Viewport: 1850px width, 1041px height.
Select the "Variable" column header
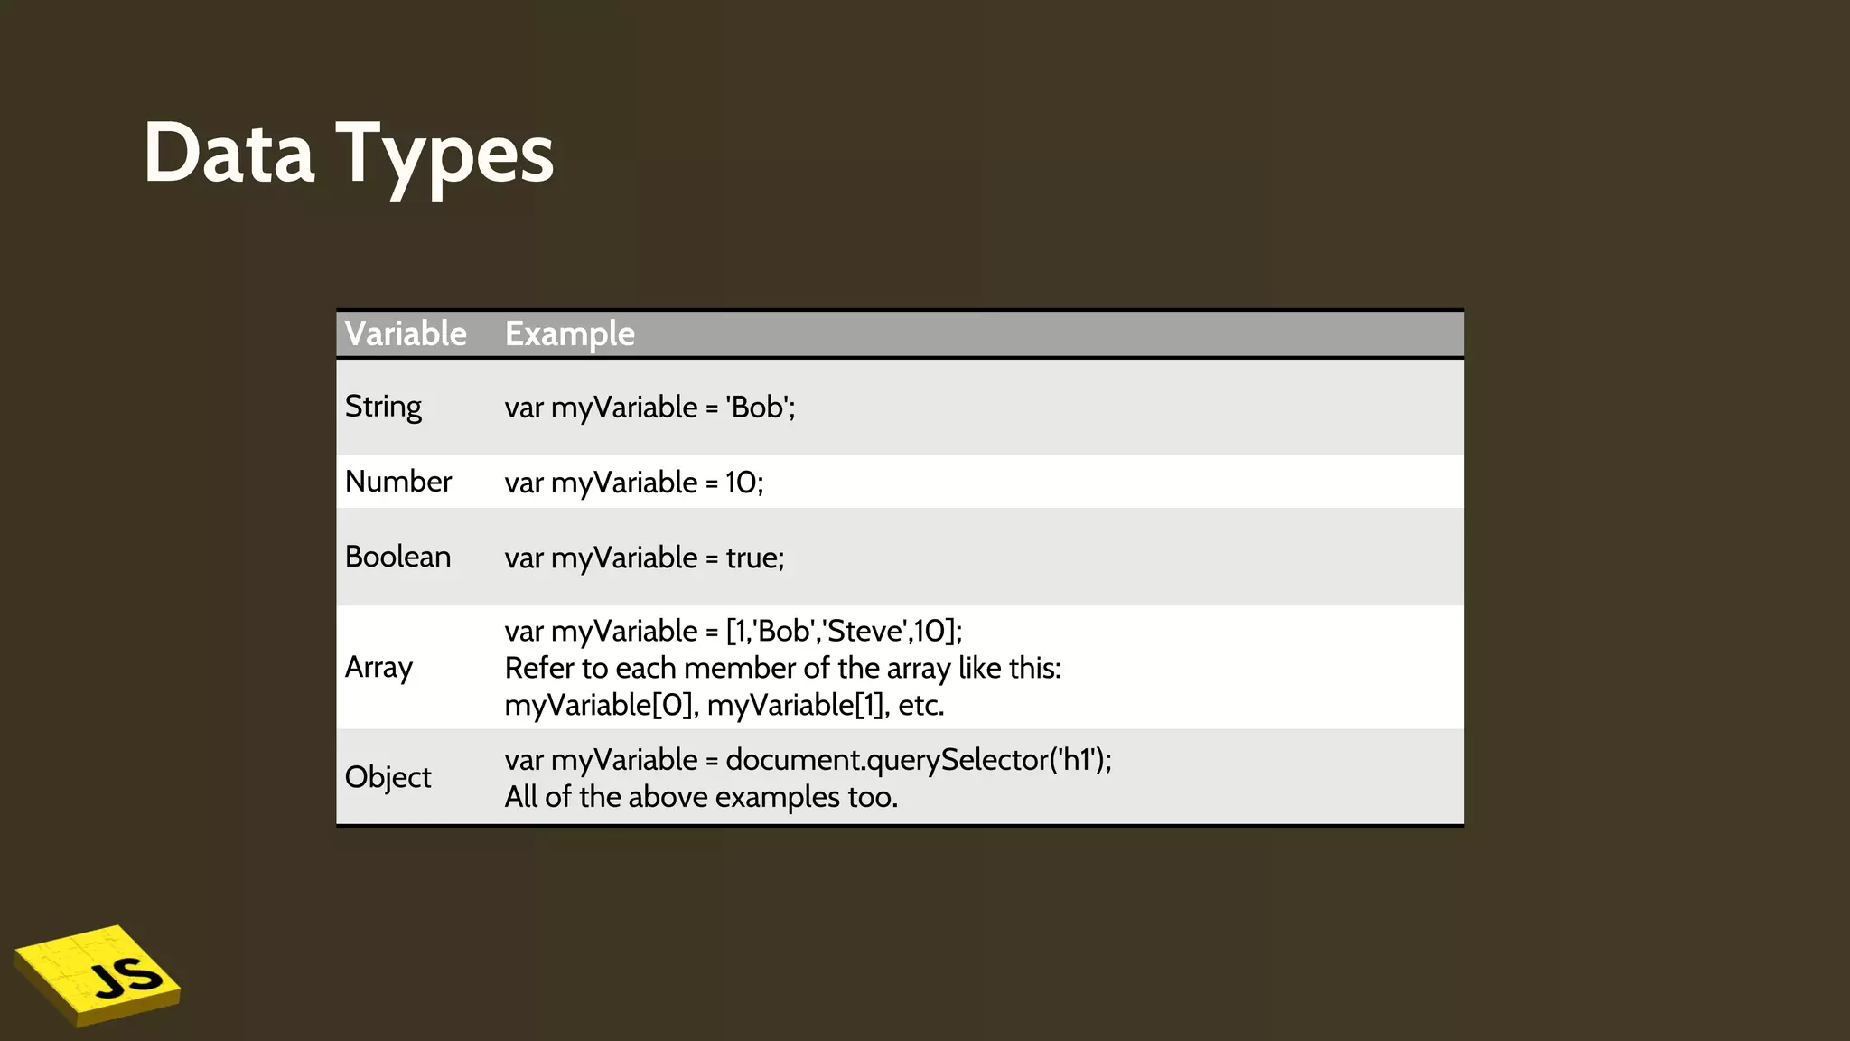click(x=406, y=334)
